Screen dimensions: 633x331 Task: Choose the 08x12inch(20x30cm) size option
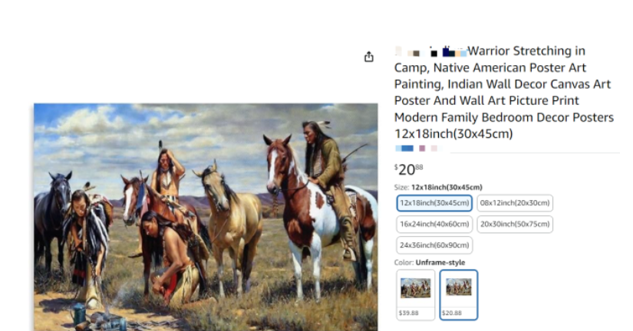pos(515,203)
